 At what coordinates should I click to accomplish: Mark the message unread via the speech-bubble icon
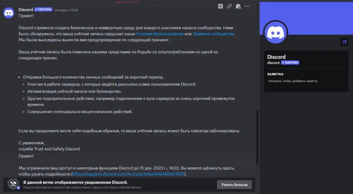[238, 6]
